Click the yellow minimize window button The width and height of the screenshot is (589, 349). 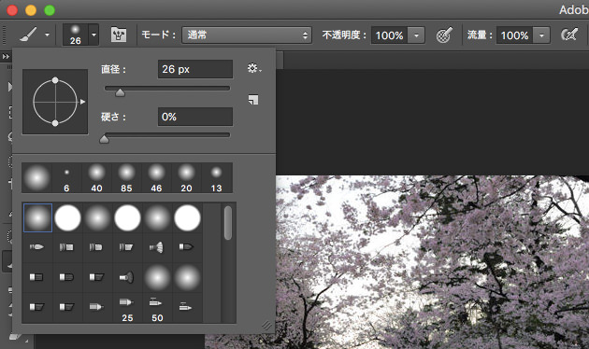31,10
